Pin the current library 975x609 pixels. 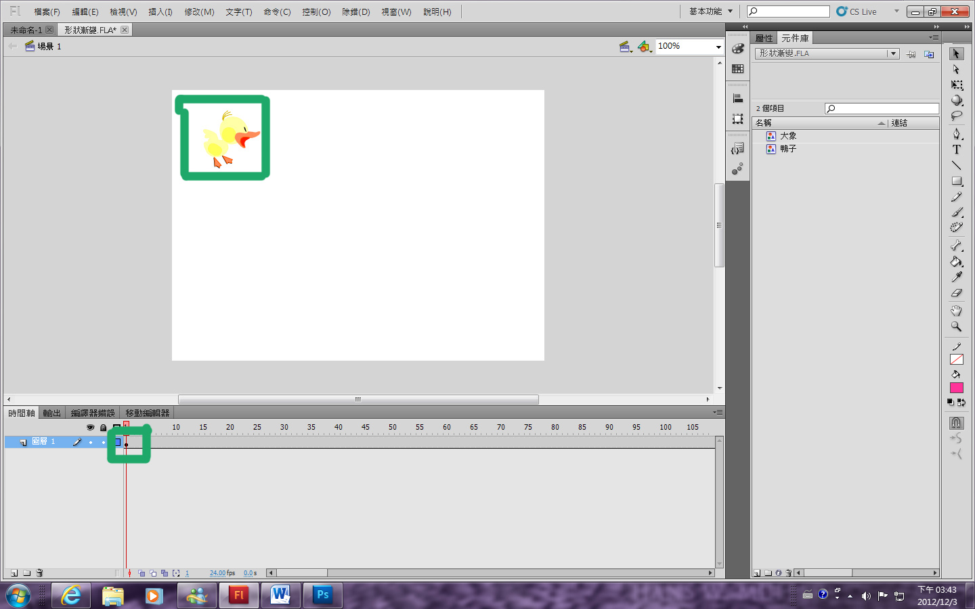tap(911, 54)
